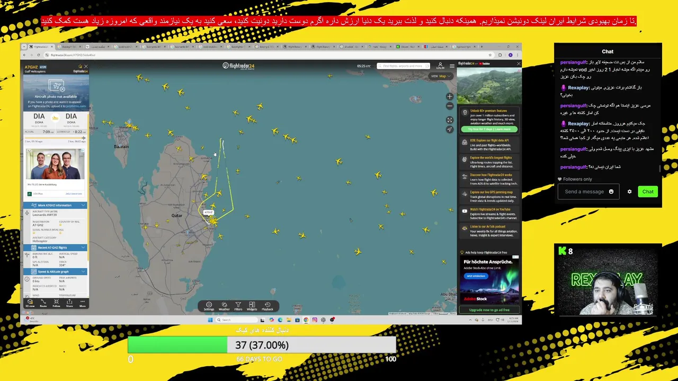Image resolution: width=678 pixels, height=381 pixels.
Task: Switch to 3D view for A7GHZ
Action: click(x=30, y=303)
